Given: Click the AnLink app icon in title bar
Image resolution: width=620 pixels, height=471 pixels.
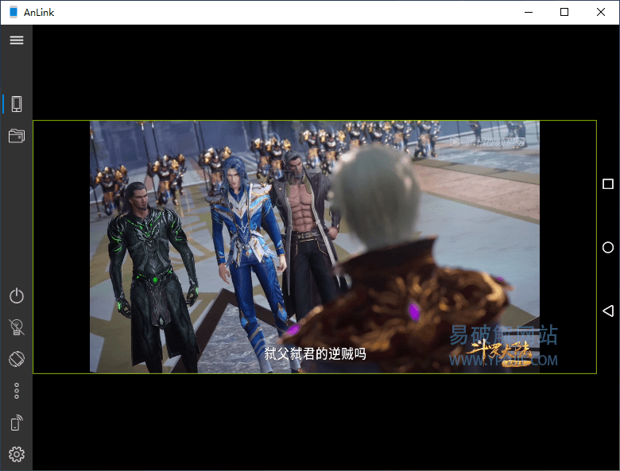Looking at the screenshot, I should coord(13,12).
